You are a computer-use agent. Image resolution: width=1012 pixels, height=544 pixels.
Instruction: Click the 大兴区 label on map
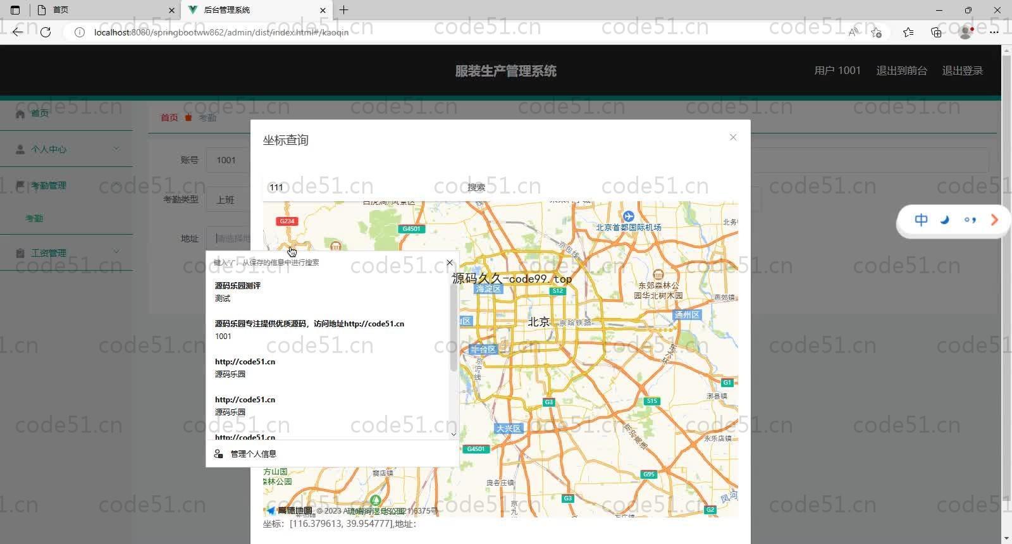point(509,428)
